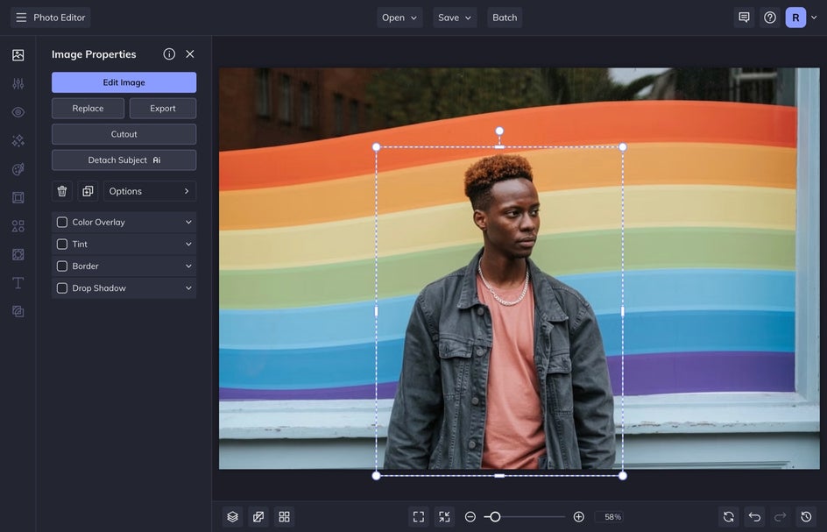827x532 pixels.
Task: Click the Edit Image button
Action: pyautogui.click(x=124, y=82)
